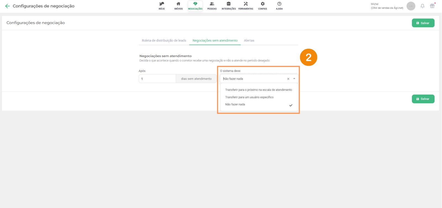Click the days 'Após' input field
Image resolution: width=442 pixels, height=208 pixels.
[x=157, y=79]
